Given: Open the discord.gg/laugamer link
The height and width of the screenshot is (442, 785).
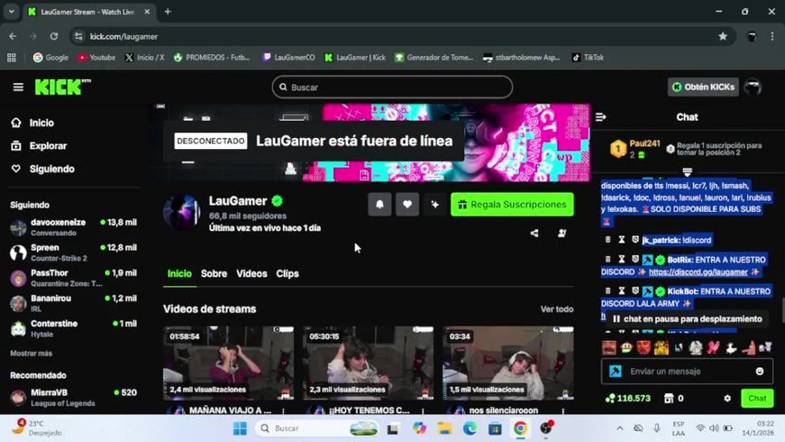Looking at the screenshot, I should (x=698, y=272).
